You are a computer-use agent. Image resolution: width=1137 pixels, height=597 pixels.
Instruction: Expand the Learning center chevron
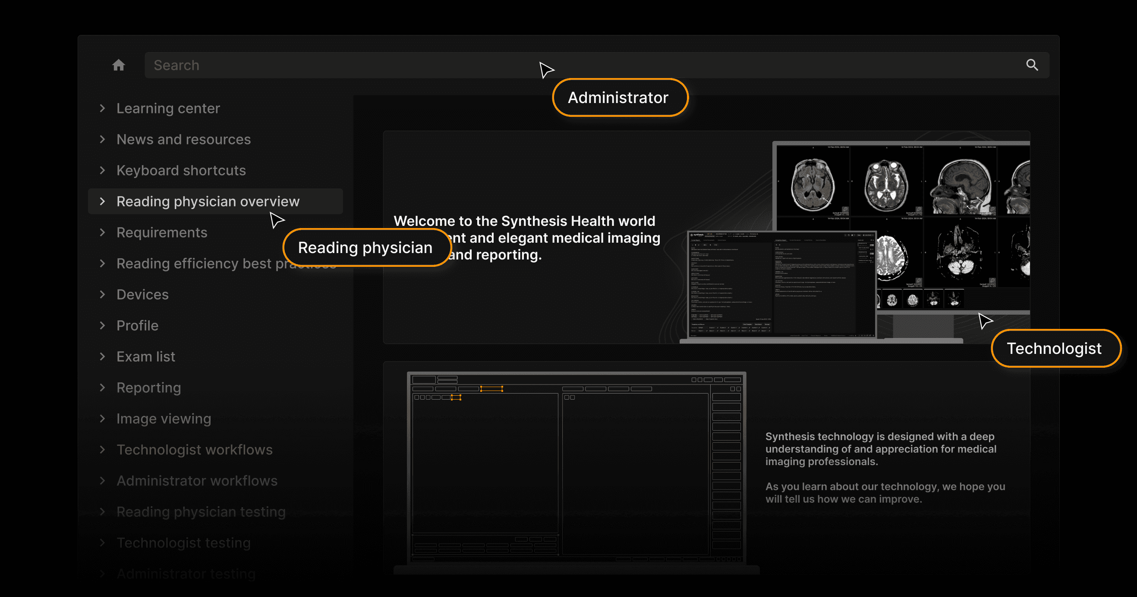102,109
